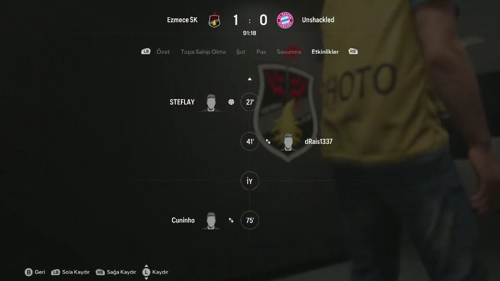Click the LB Sola Kaydır icon
The image size is (500, 281).
pyautogui.click(x=55, y=272)
